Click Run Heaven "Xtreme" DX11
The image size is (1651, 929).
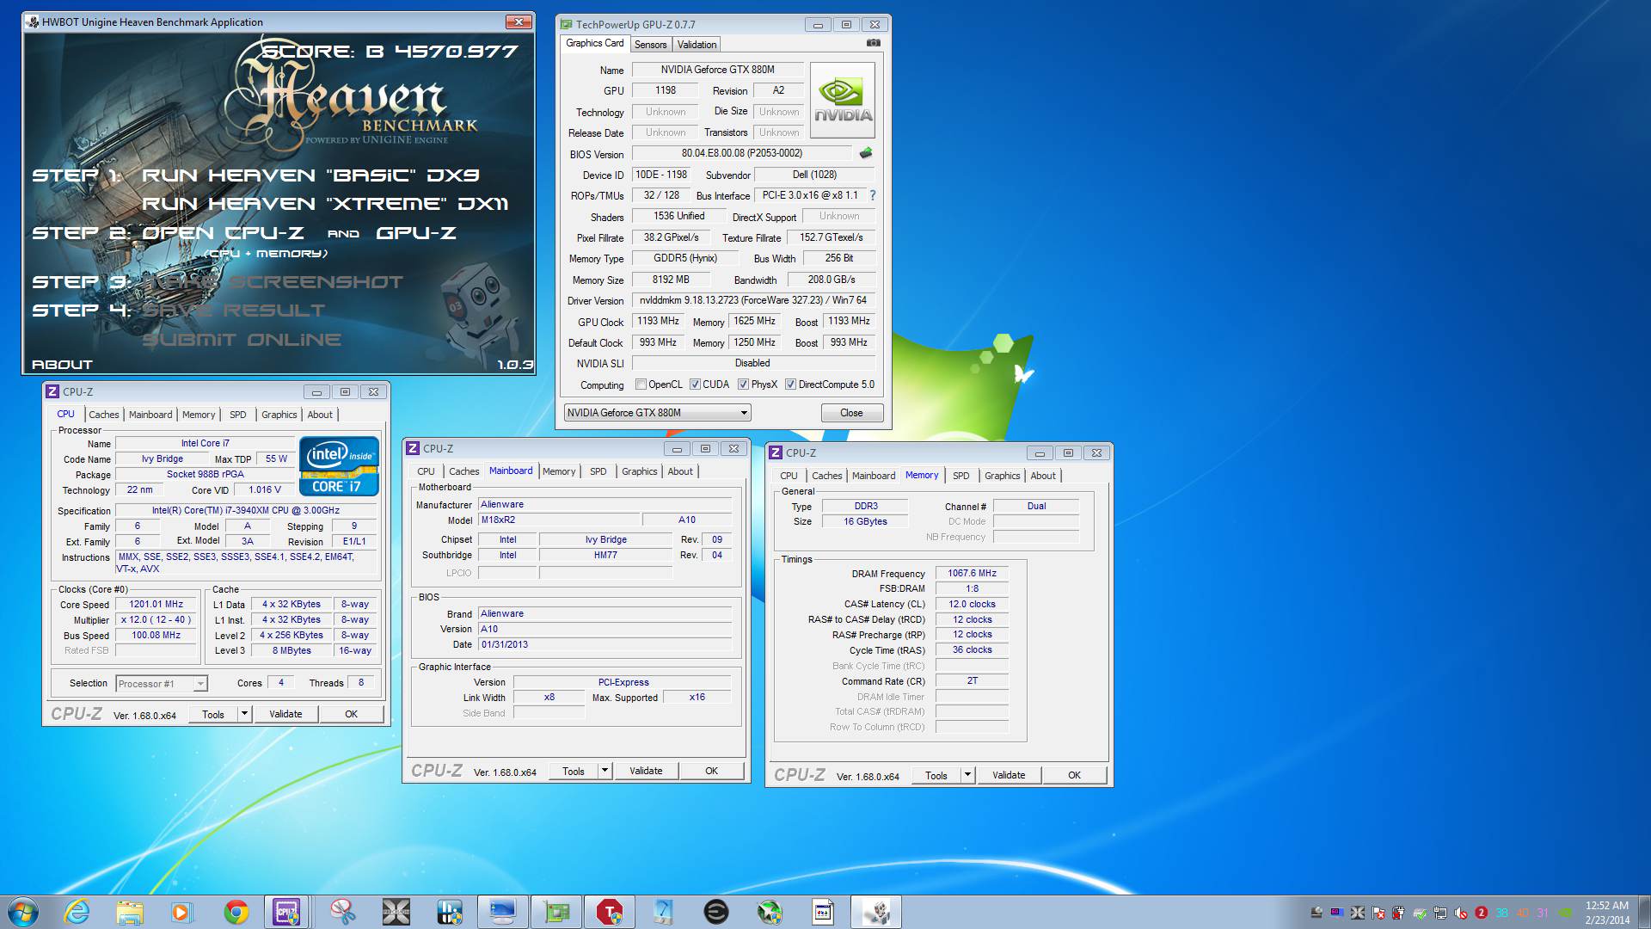point(325,204)
